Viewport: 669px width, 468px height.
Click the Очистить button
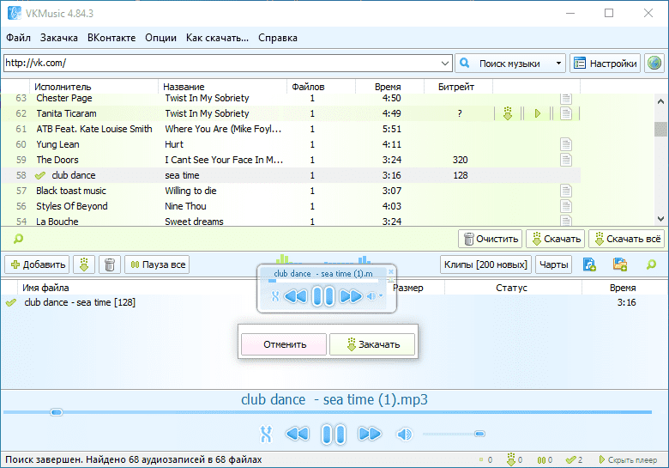491,239
